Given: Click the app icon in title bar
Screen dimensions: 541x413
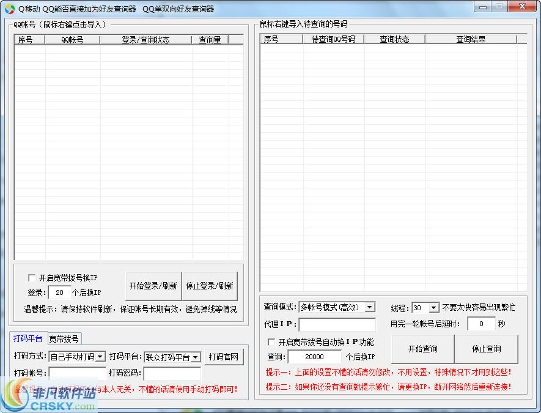Looking at the screenshot, I should coord(9,9).
